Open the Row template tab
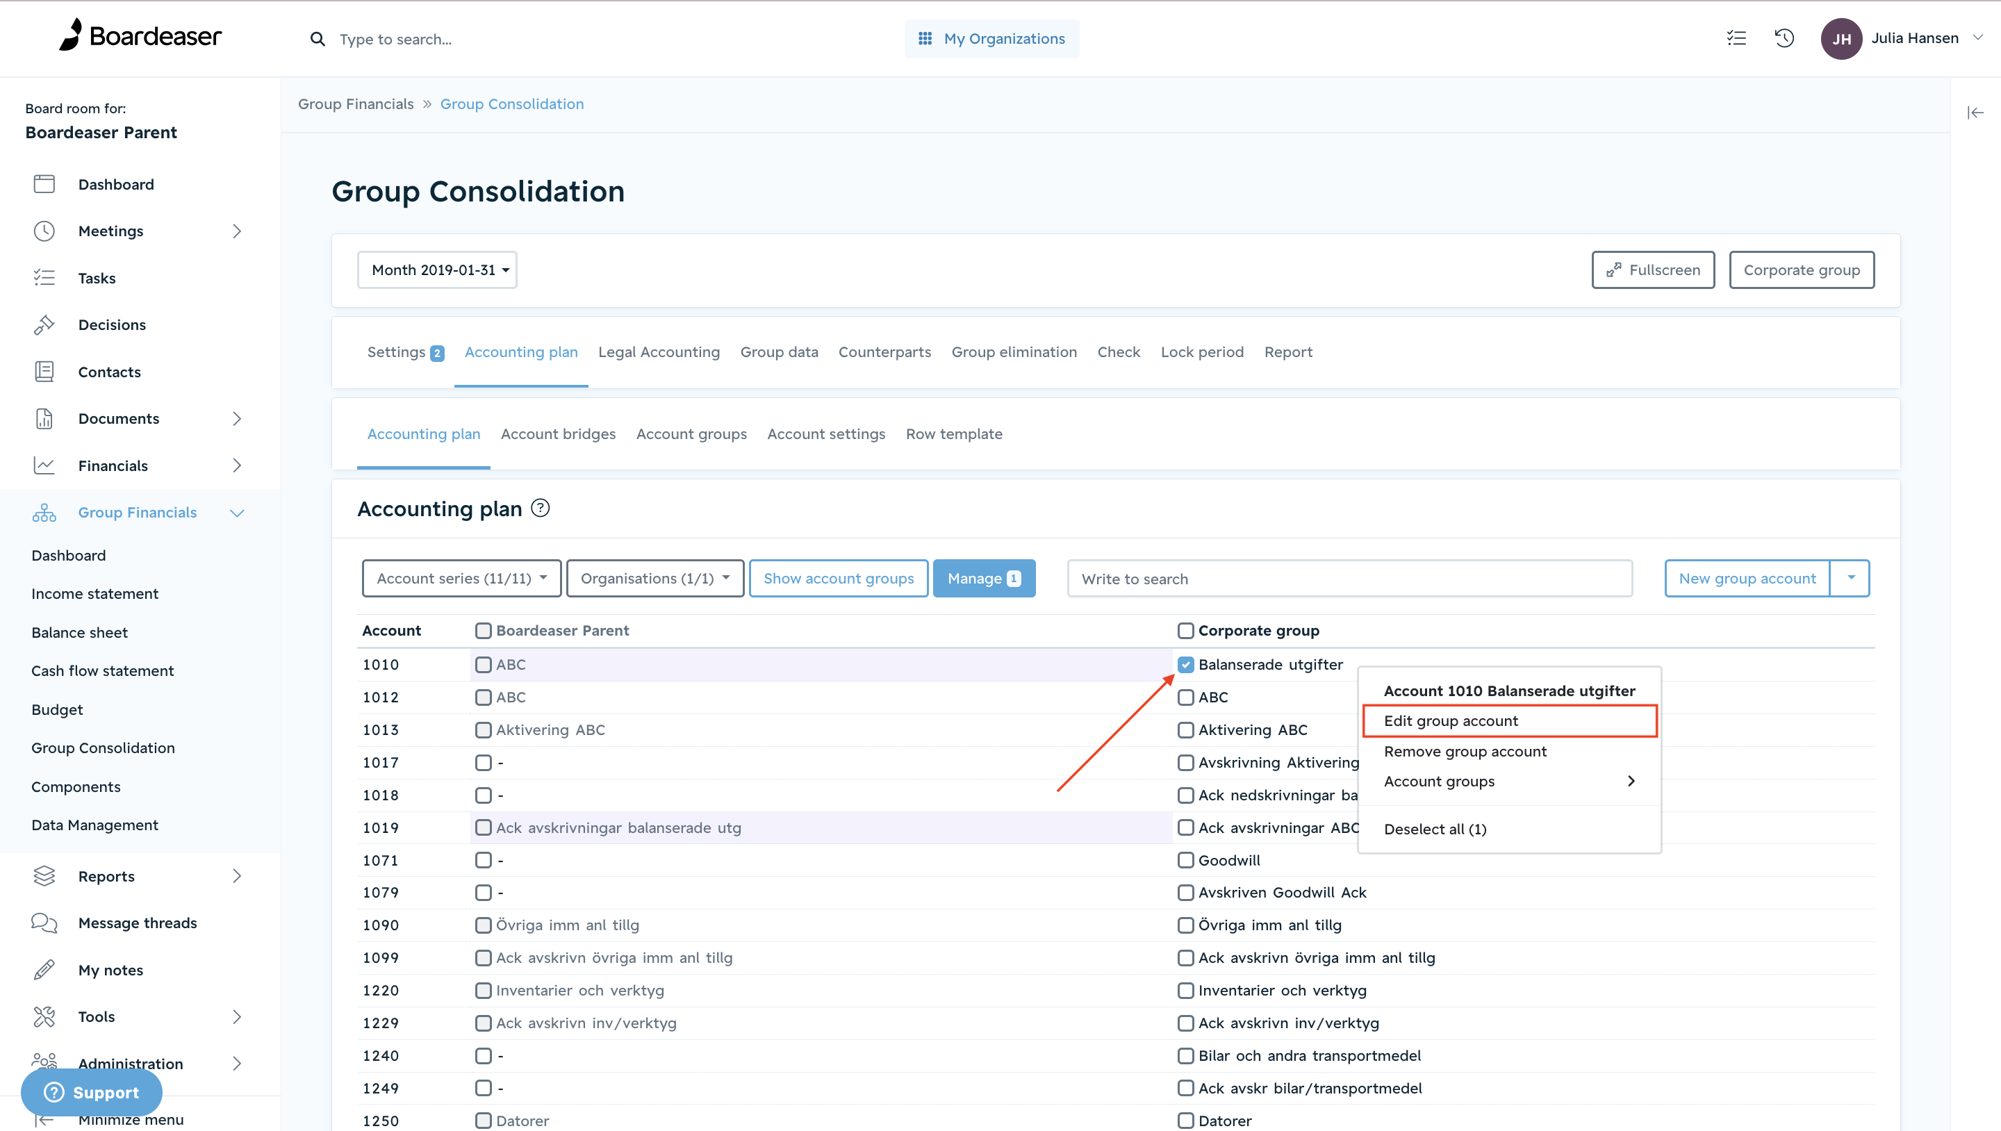Viewport: 2001px width, 1131px height. pyautogui.click(x=954, y=434)
